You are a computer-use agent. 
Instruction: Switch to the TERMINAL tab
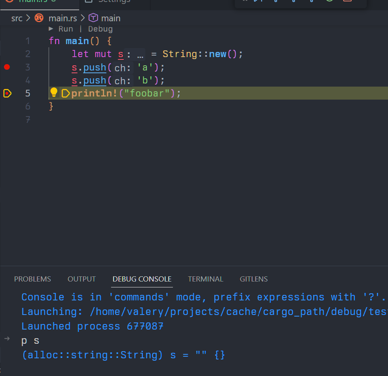click(x=206, y=279)
